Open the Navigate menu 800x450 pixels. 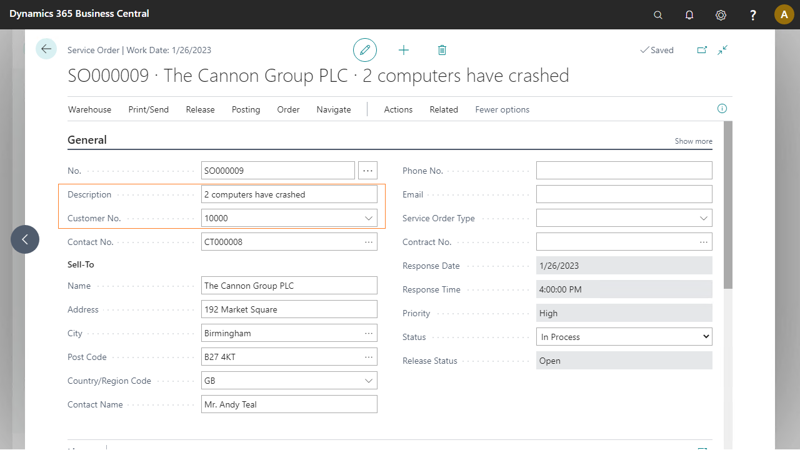click(x=334, y=109)
